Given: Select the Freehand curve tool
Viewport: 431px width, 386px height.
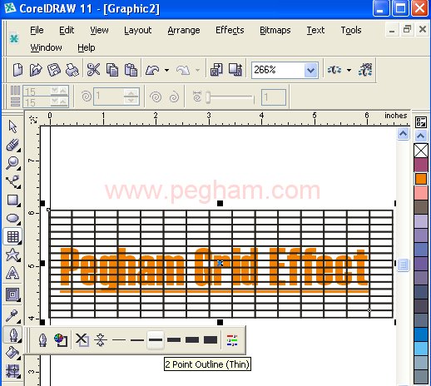Looking at the screenshot, I should pos(12,181).
